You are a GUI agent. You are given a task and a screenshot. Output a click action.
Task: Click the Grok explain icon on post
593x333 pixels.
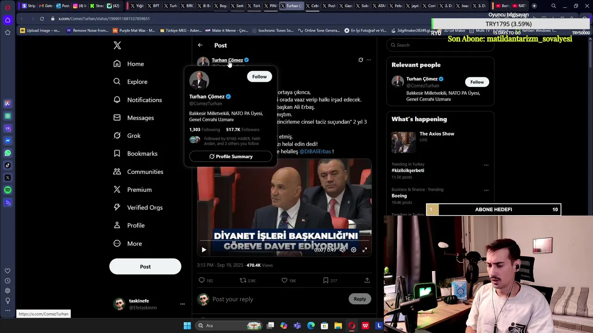(360, 60)
